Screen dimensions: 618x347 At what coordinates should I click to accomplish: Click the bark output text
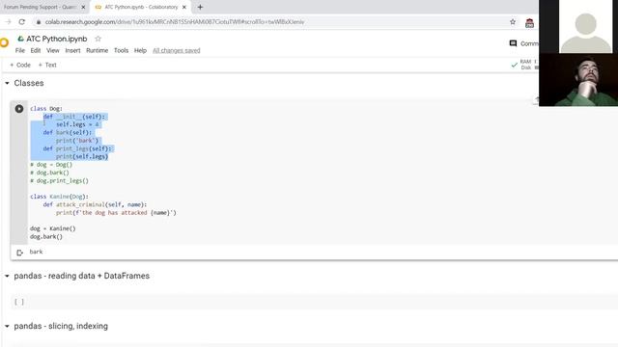(x=36, y=252)
